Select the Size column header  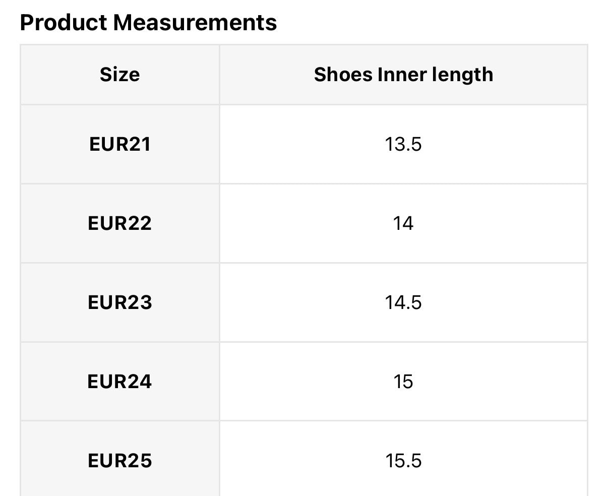coord(119,75)
